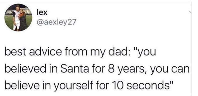The height and width of the screenshot is (96, 198).
Task: Expand the cropped tweet options chevron
Action: pyautogui.click(x=190, y=12)
